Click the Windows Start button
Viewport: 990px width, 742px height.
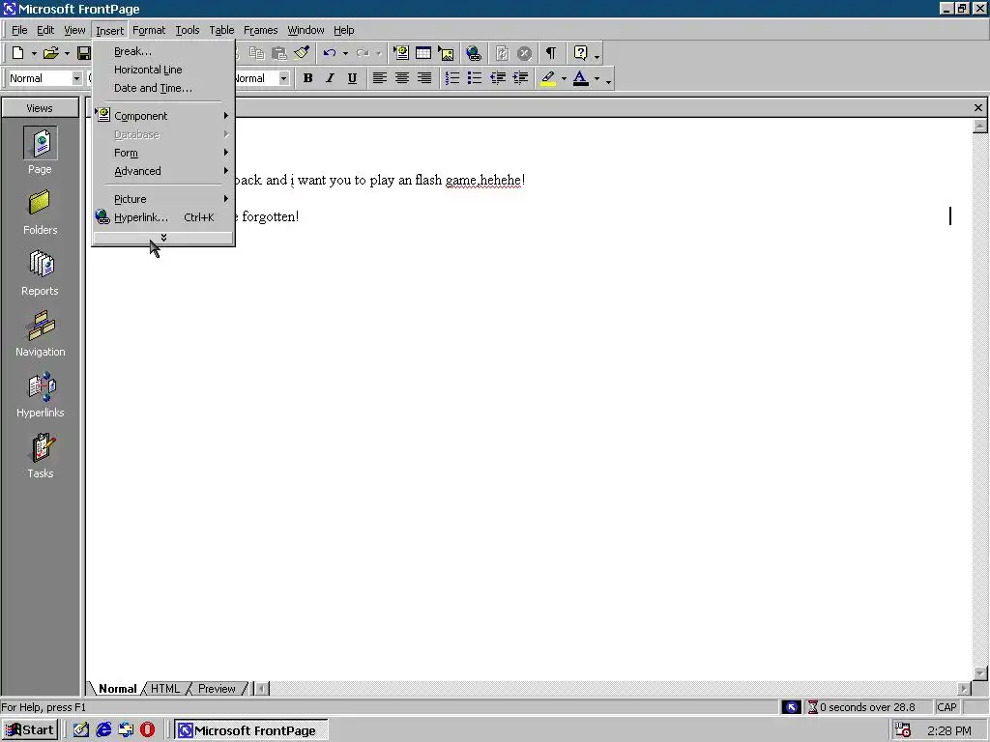point(30,730)
